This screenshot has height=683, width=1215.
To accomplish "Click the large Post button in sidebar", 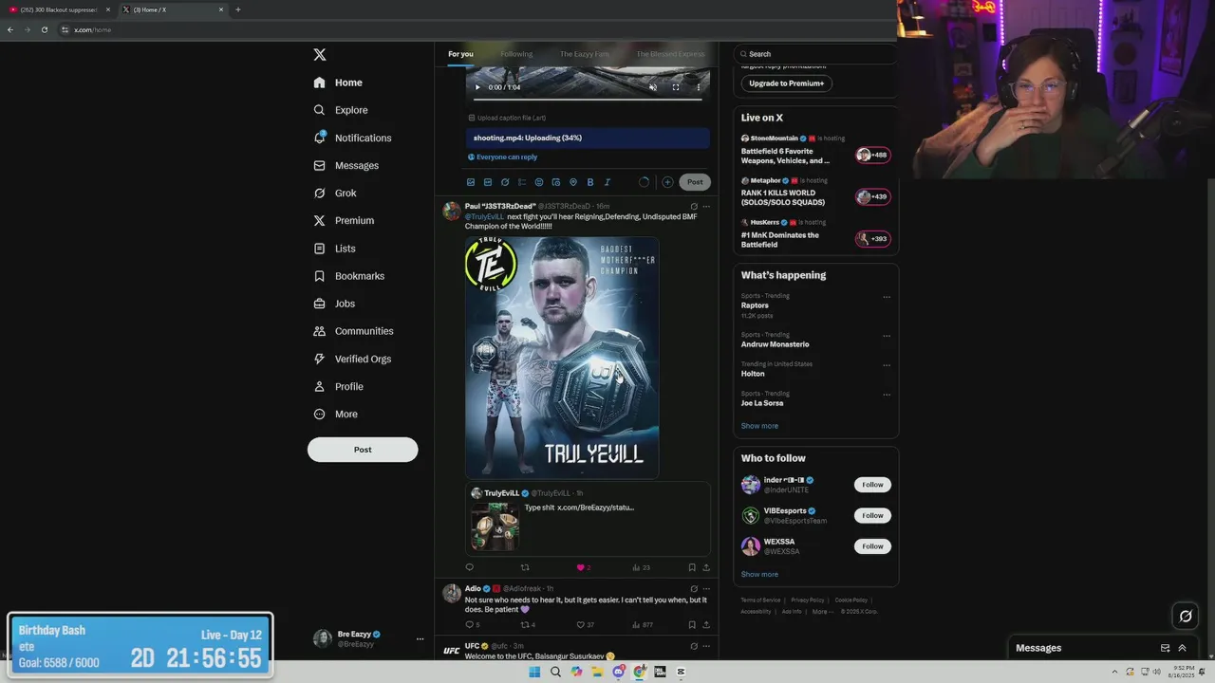I will [363, 450].
